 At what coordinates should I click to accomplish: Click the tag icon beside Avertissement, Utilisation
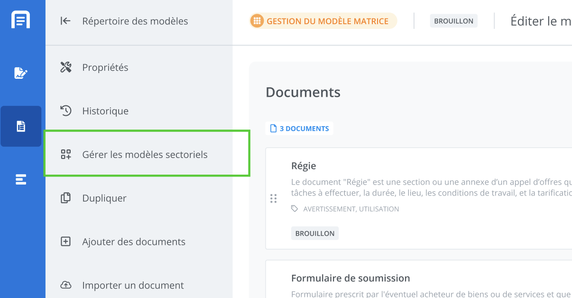click(x=295, y=209)
